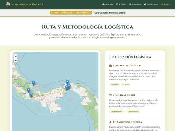175x131 pixels.
Task: Zoom out on the map
Action: [16, 60]
